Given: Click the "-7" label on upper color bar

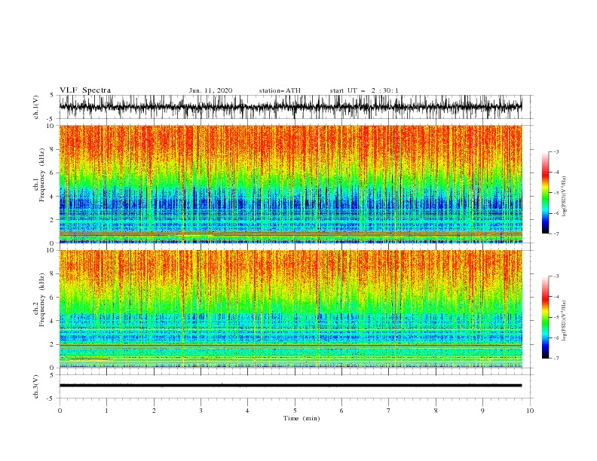Looking at the screenshot, I should pyautogui.click(x=556, y=234).
